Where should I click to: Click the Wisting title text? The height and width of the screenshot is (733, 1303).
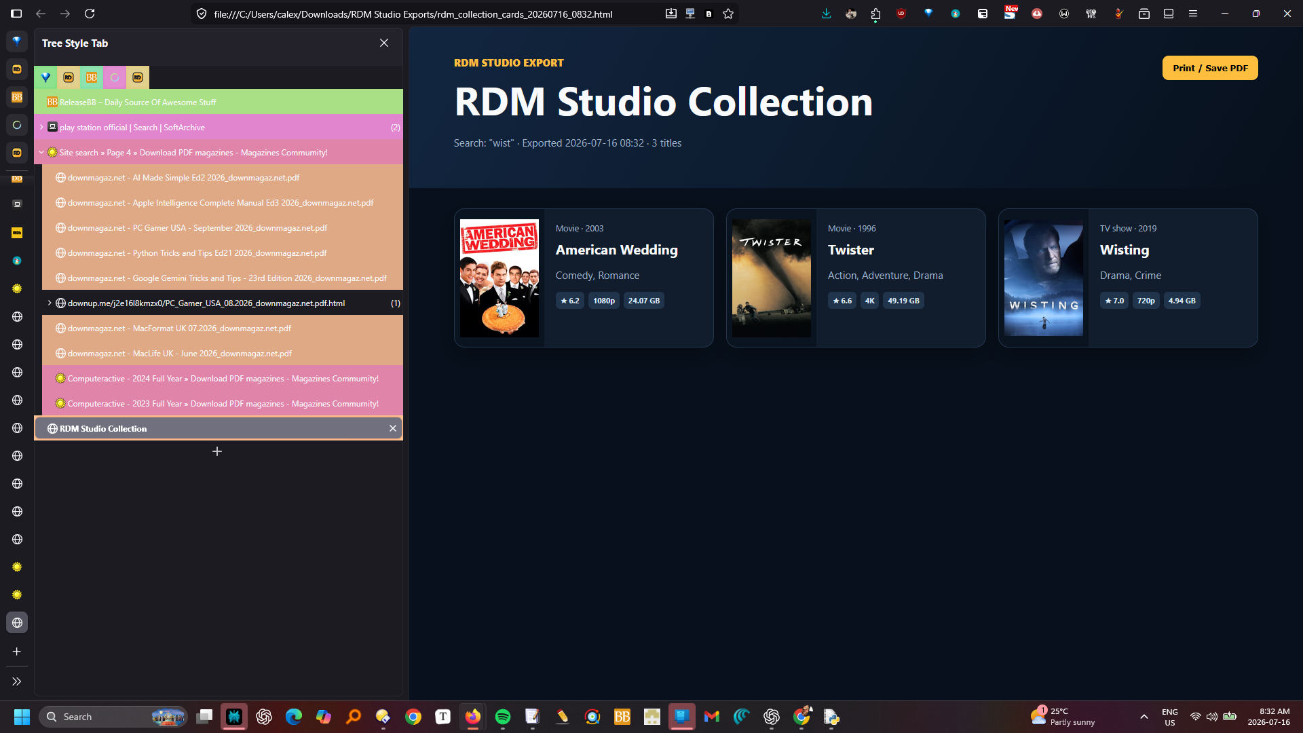(x=1125, y=250)
